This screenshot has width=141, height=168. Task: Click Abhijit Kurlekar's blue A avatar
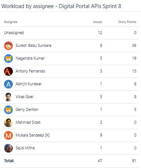pyautogui.click(x=8, y=84)
